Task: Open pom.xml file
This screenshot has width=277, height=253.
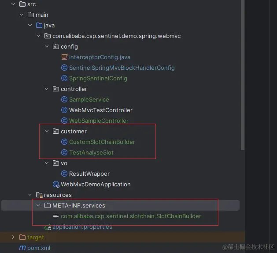Action: (39, 248)
